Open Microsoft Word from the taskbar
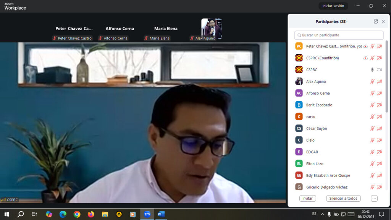The height and width of the screenshot is (220, 391). click(161, 214)
